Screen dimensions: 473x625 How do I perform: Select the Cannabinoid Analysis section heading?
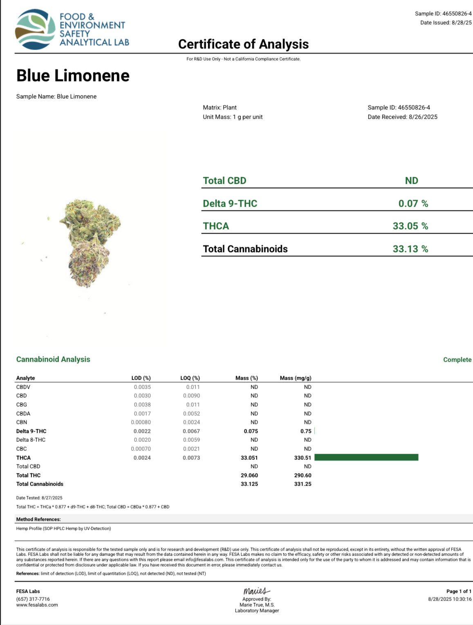[53, 359]
